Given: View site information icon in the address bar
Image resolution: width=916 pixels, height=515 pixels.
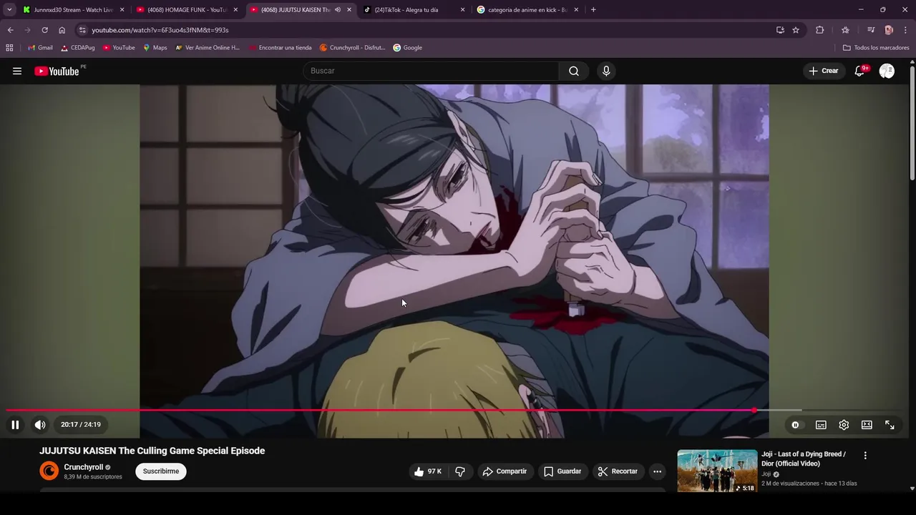Looking at the screenshot, I should tap(82, 30).
